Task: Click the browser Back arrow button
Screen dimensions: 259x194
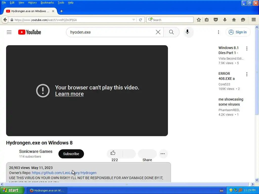Action: tap(5, 20)
